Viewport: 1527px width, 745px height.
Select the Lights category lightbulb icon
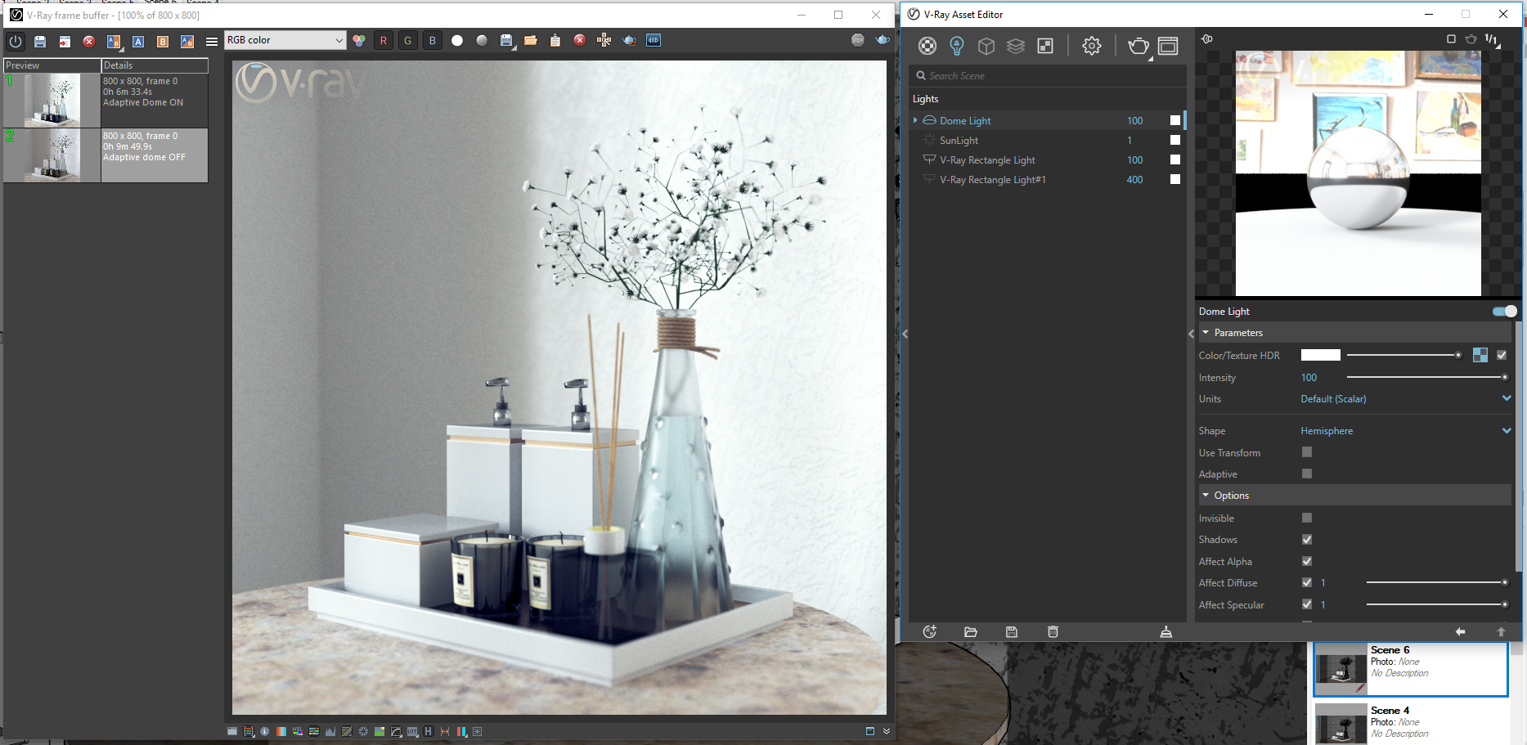pyautogui.click(x=957, y=46)
